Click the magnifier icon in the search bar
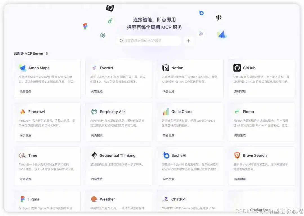Image resolution: width=304 pixels, height=216 pixels. (120, 41)
